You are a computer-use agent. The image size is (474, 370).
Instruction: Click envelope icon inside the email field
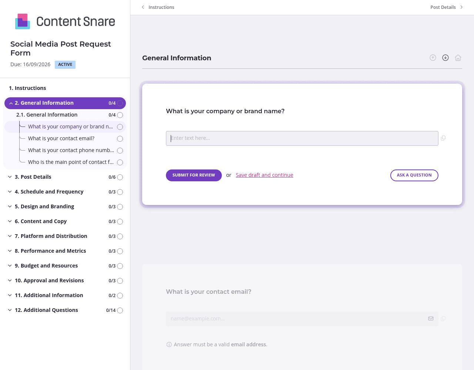[431, 319]
